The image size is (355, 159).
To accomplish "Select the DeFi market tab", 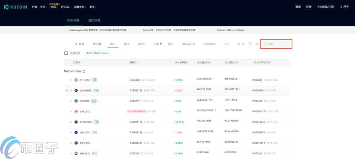I will click(x=158, y=44).
